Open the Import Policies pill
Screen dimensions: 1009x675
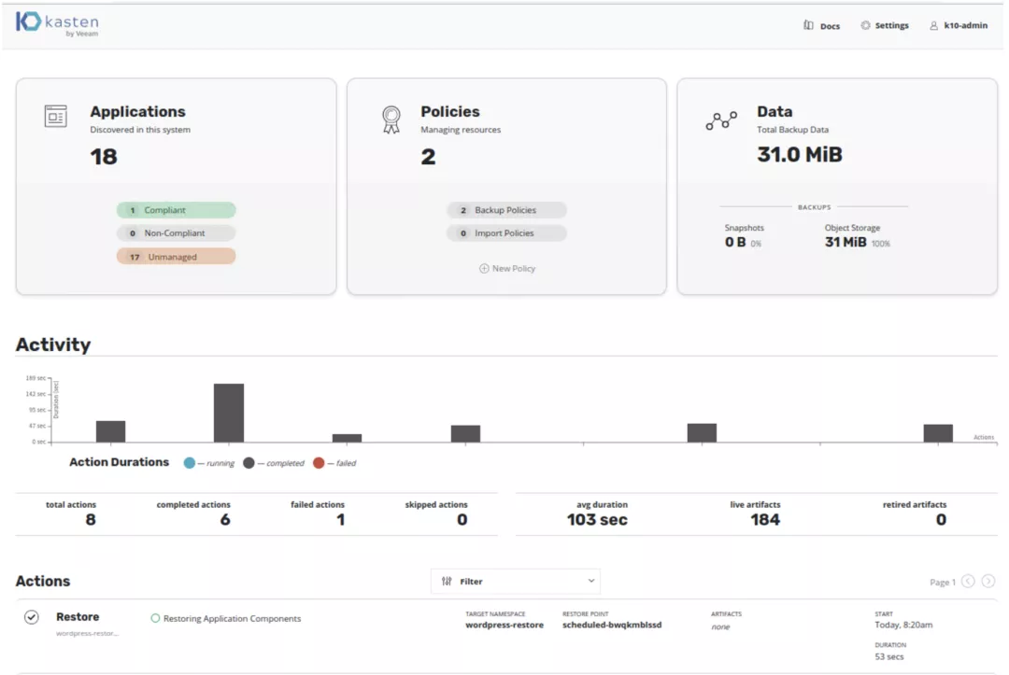[506, 233]
